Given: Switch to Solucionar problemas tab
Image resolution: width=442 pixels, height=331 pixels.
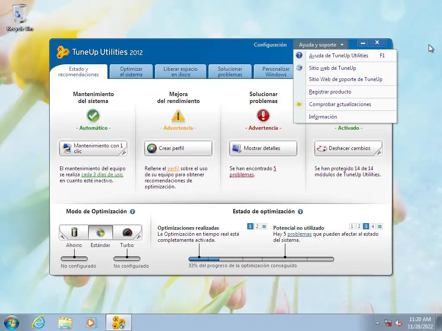Looking at the screenshot, I should click(x=230, y=72).
